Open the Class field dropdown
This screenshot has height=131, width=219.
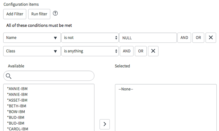coord(32,51)
